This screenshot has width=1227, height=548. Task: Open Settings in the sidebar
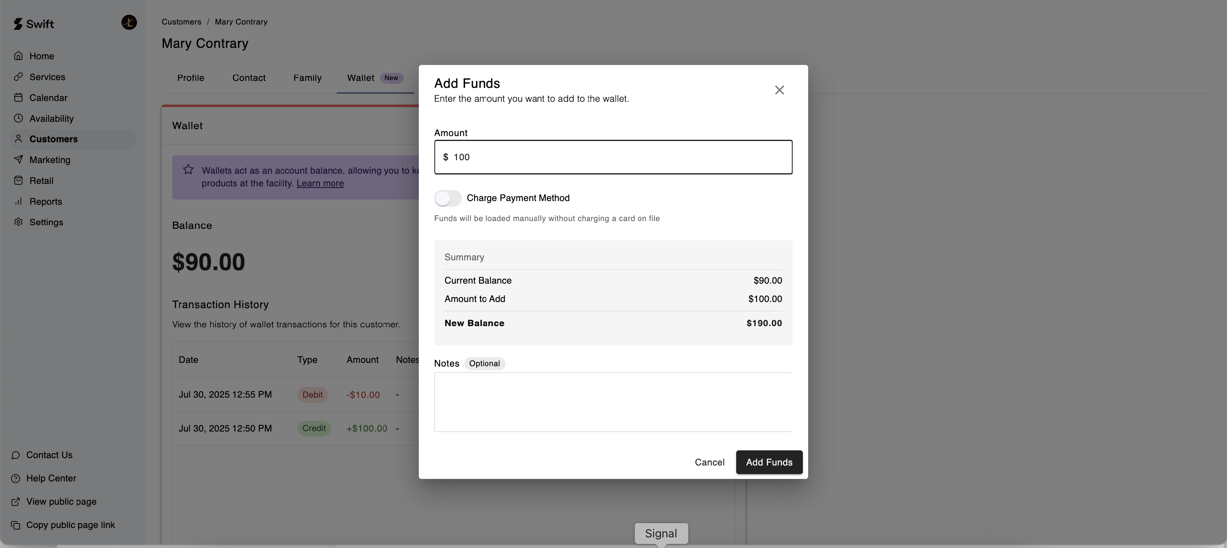[73, 222]
